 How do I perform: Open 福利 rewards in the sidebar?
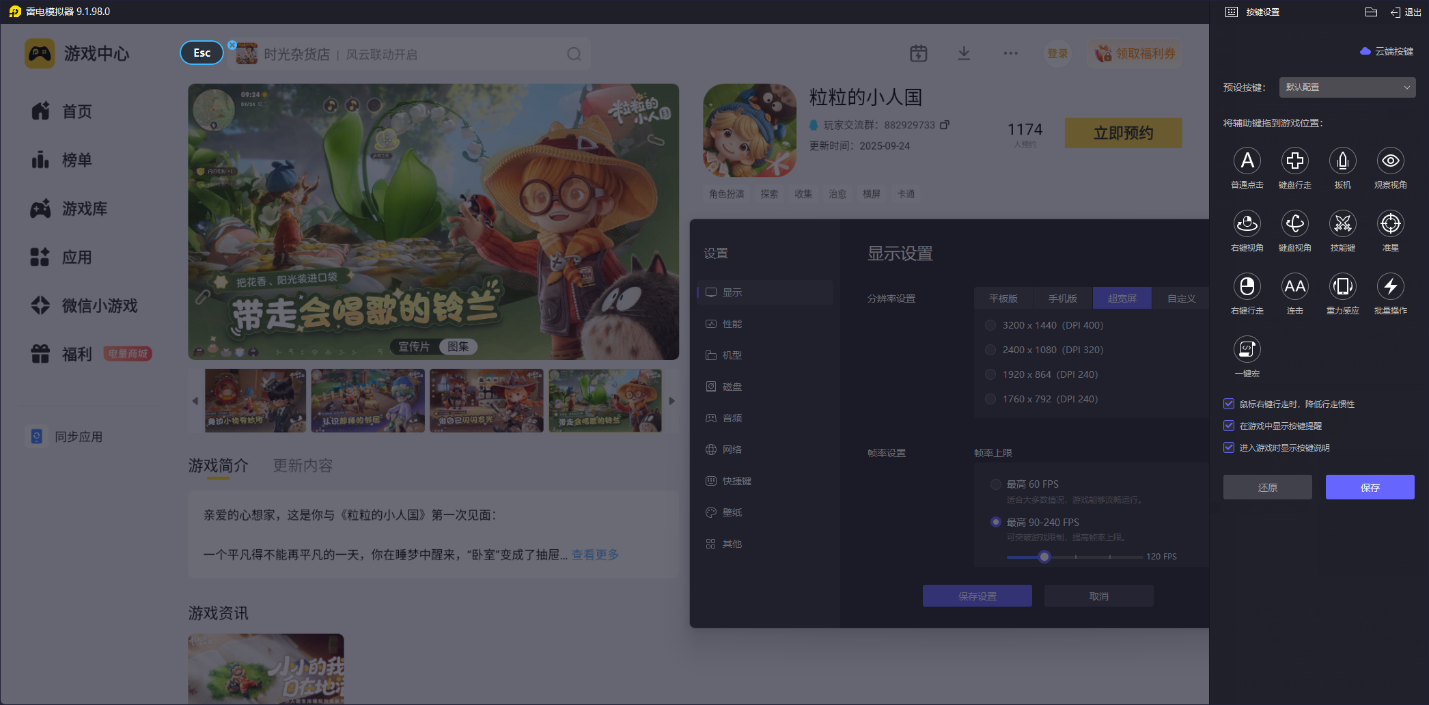point(61,354)
